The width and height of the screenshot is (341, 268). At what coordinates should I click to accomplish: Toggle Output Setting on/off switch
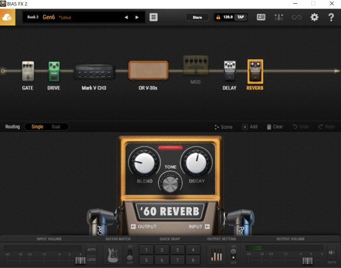tap(233, 255)
